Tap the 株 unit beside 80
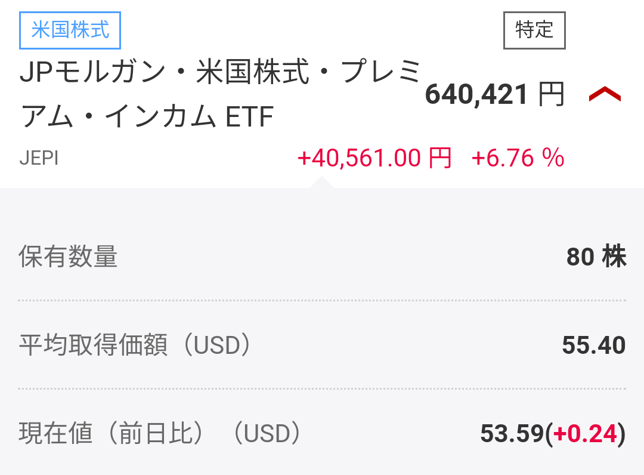This screenshot has width=644, height=475. (x=614, y=257)
